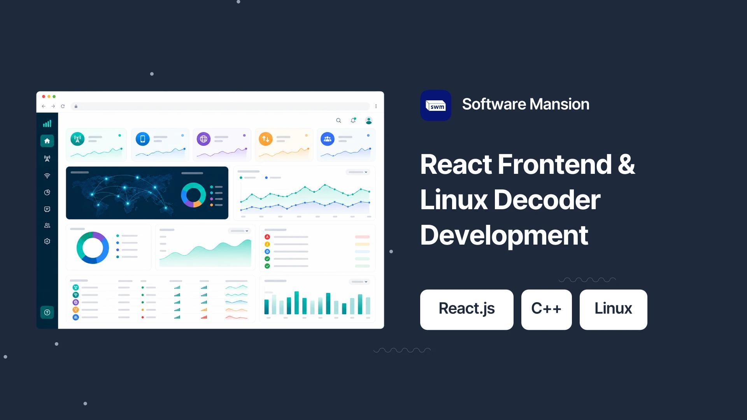Viewport: 747px width, 420px height.
Task: Open notifications with the bell icon
Action: [x=353, y=121]
